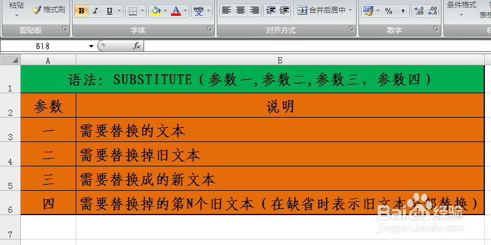Open 合并后居中 dropdown arrow

350,10
